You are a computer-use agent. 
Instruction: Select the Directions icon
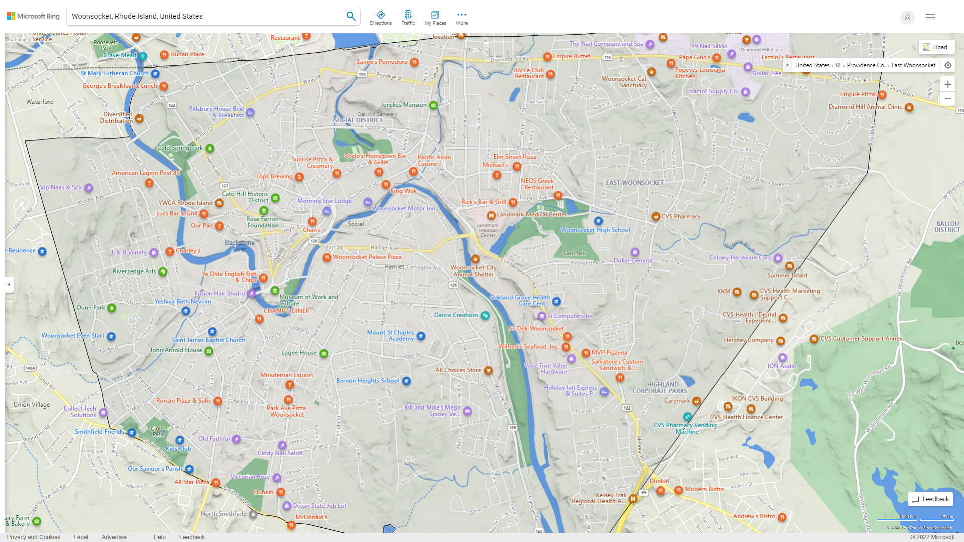click(381, 16)
